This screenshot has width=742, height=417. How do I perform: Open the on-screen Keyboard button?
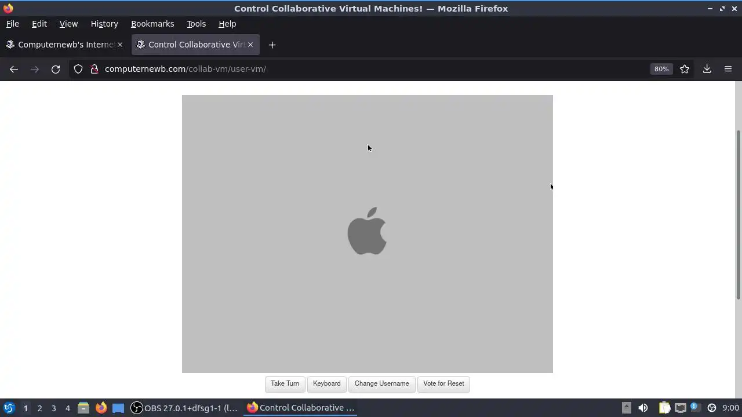[327, 383]
